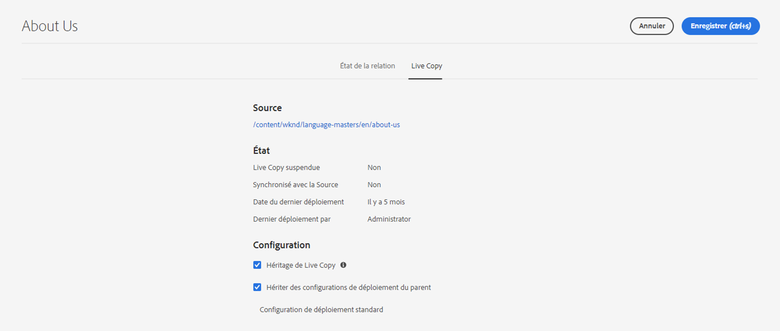The height and width of the screenshot is (331, 780).
Task: Open the /content/wknd/language-masters/en/about-us source link
Action: (326, 125)
